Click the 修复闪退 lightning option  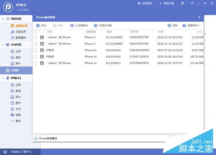tap(167, 4)
